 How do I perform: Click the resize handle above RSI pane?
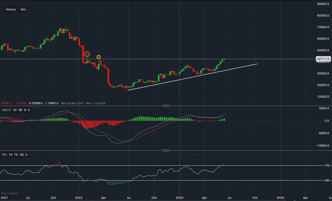165,151
